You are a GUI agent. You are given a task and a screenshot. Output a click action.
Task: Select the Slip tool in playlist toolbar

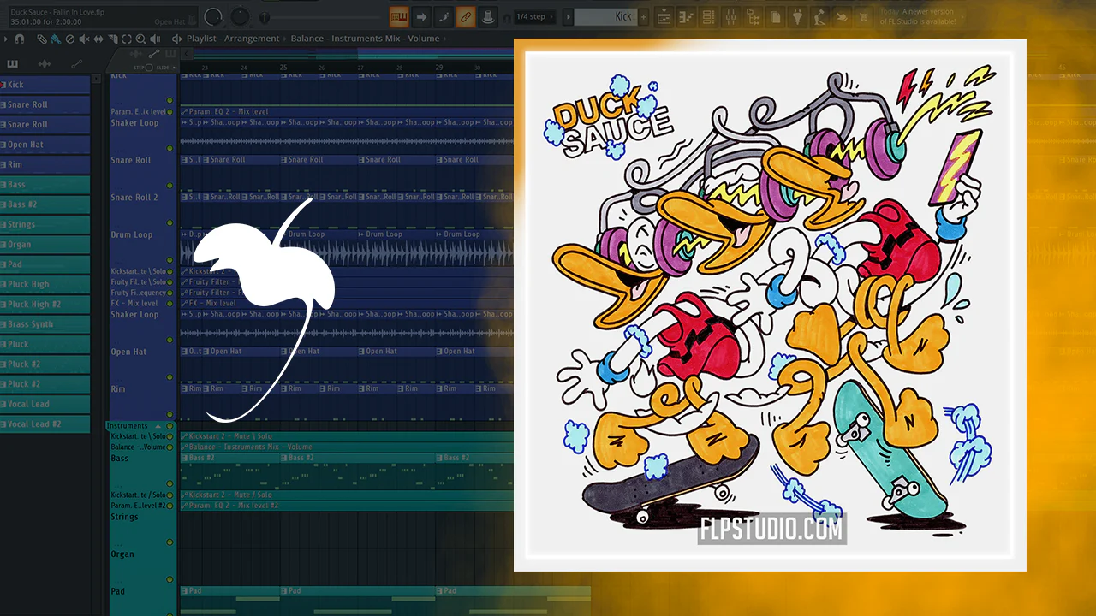[x=98, y=38]
